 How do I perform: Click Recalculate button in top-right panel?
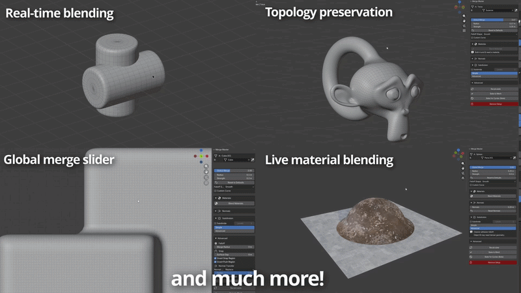pyautogui.click(x=494, y=89)
